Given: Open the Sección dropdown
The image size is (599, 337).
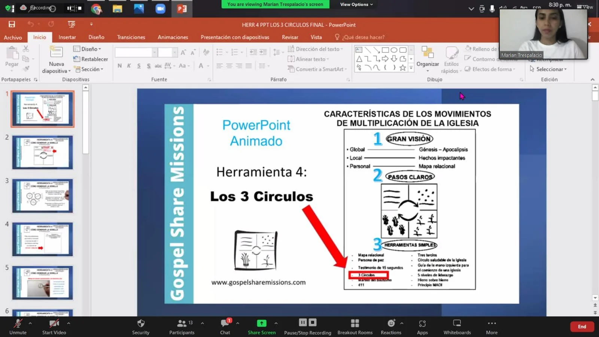Looking at the screenshot, I should [89, 69].
